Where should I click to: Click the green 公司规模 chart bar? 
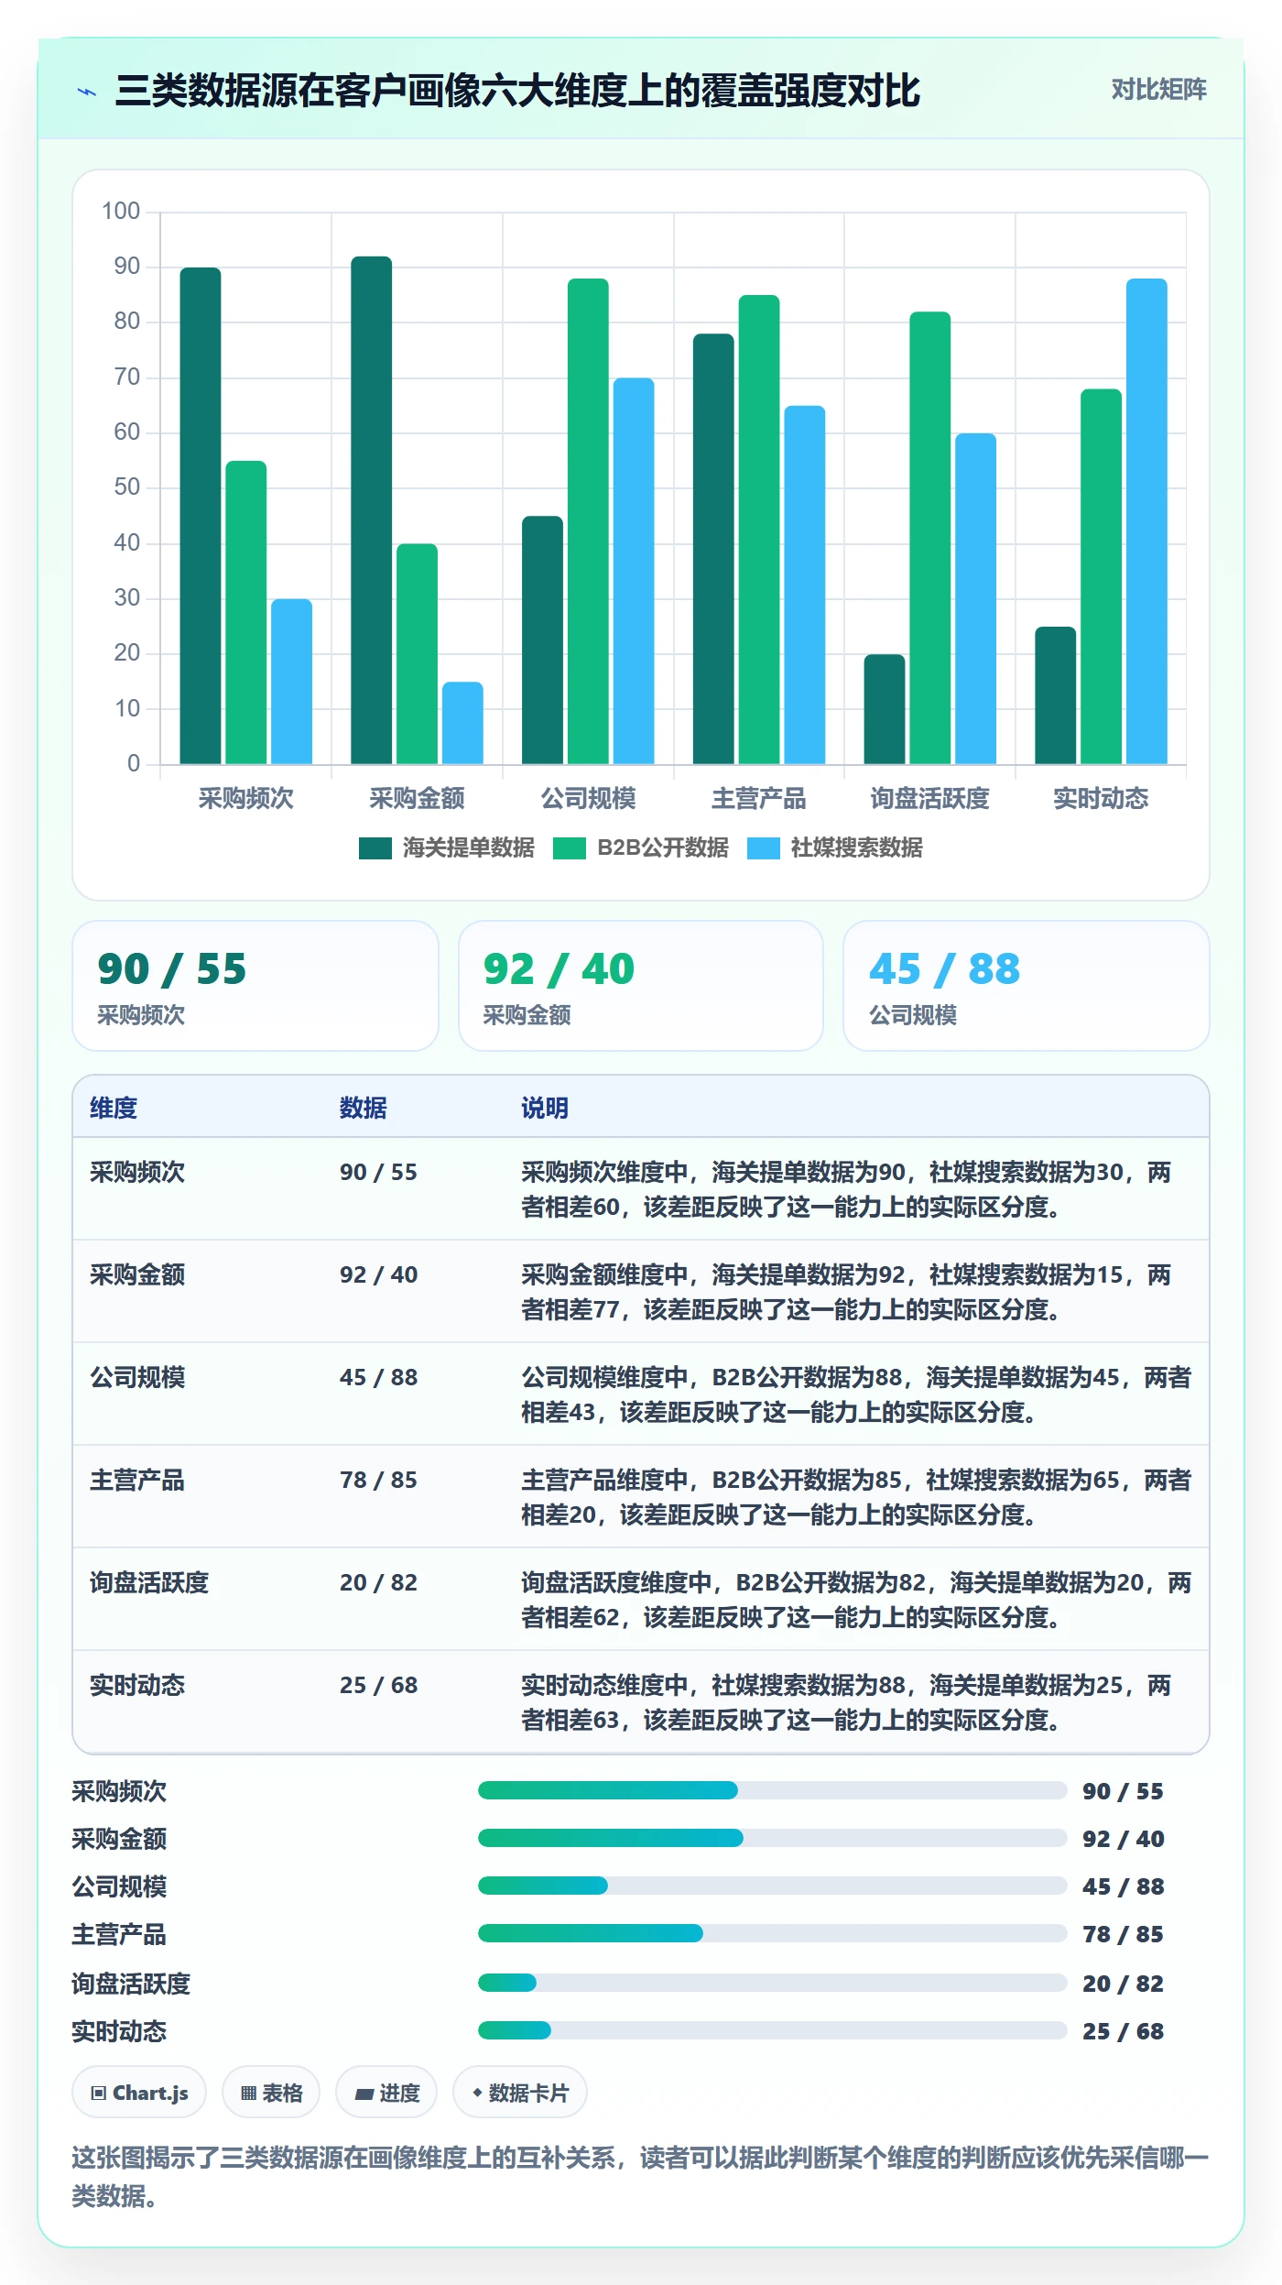point(588,521)
